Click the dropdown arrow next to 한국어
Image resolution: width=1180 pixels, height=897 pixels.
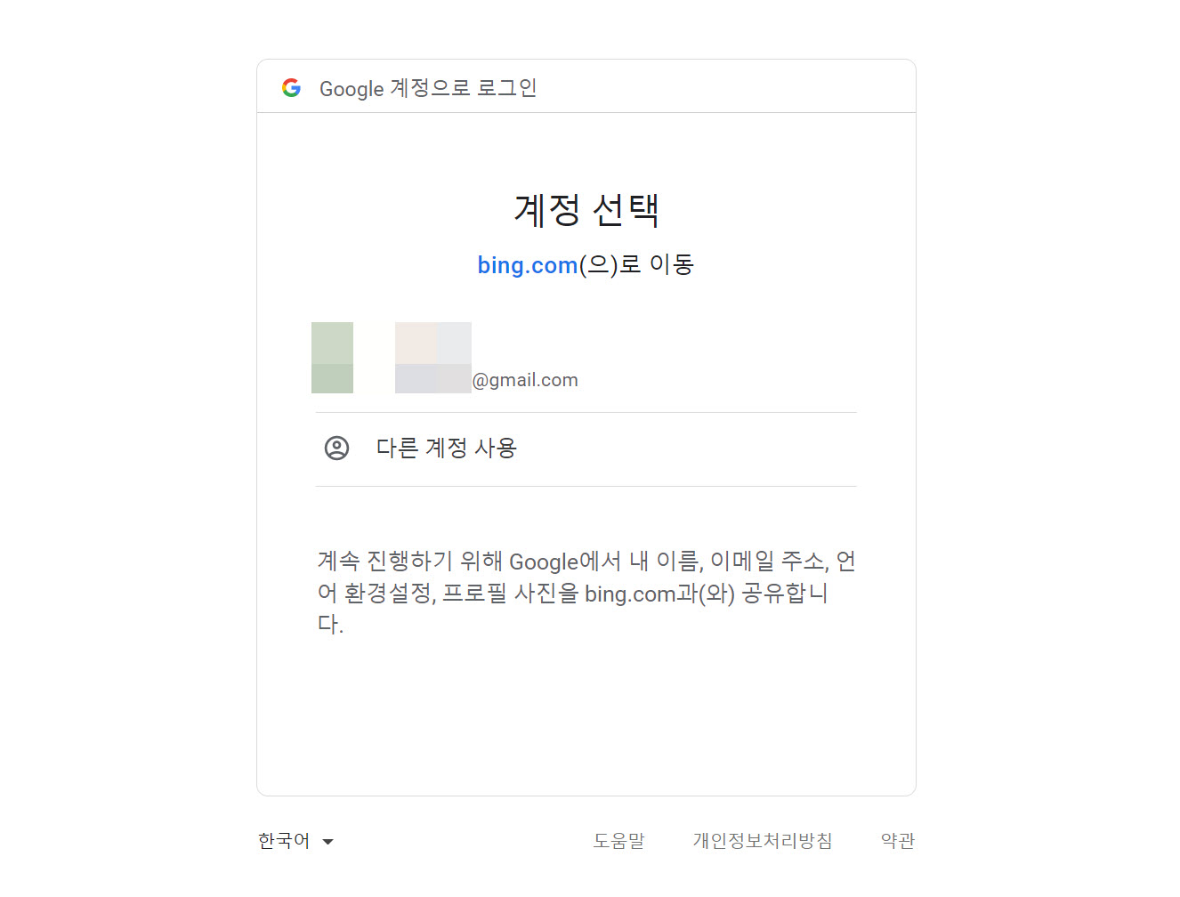point(329,841)
